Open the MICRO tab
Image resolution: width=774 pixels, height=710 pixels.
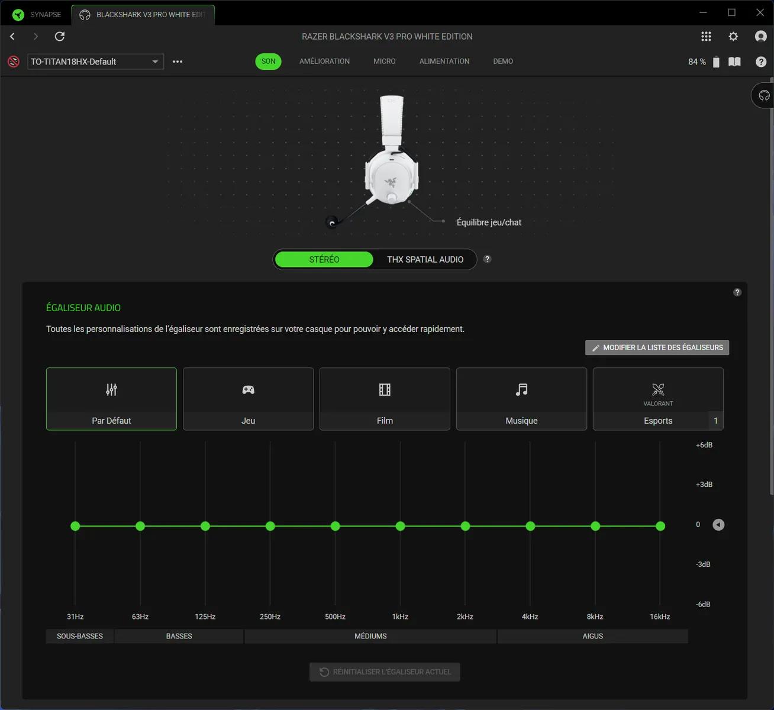click(x=384, y=62)
